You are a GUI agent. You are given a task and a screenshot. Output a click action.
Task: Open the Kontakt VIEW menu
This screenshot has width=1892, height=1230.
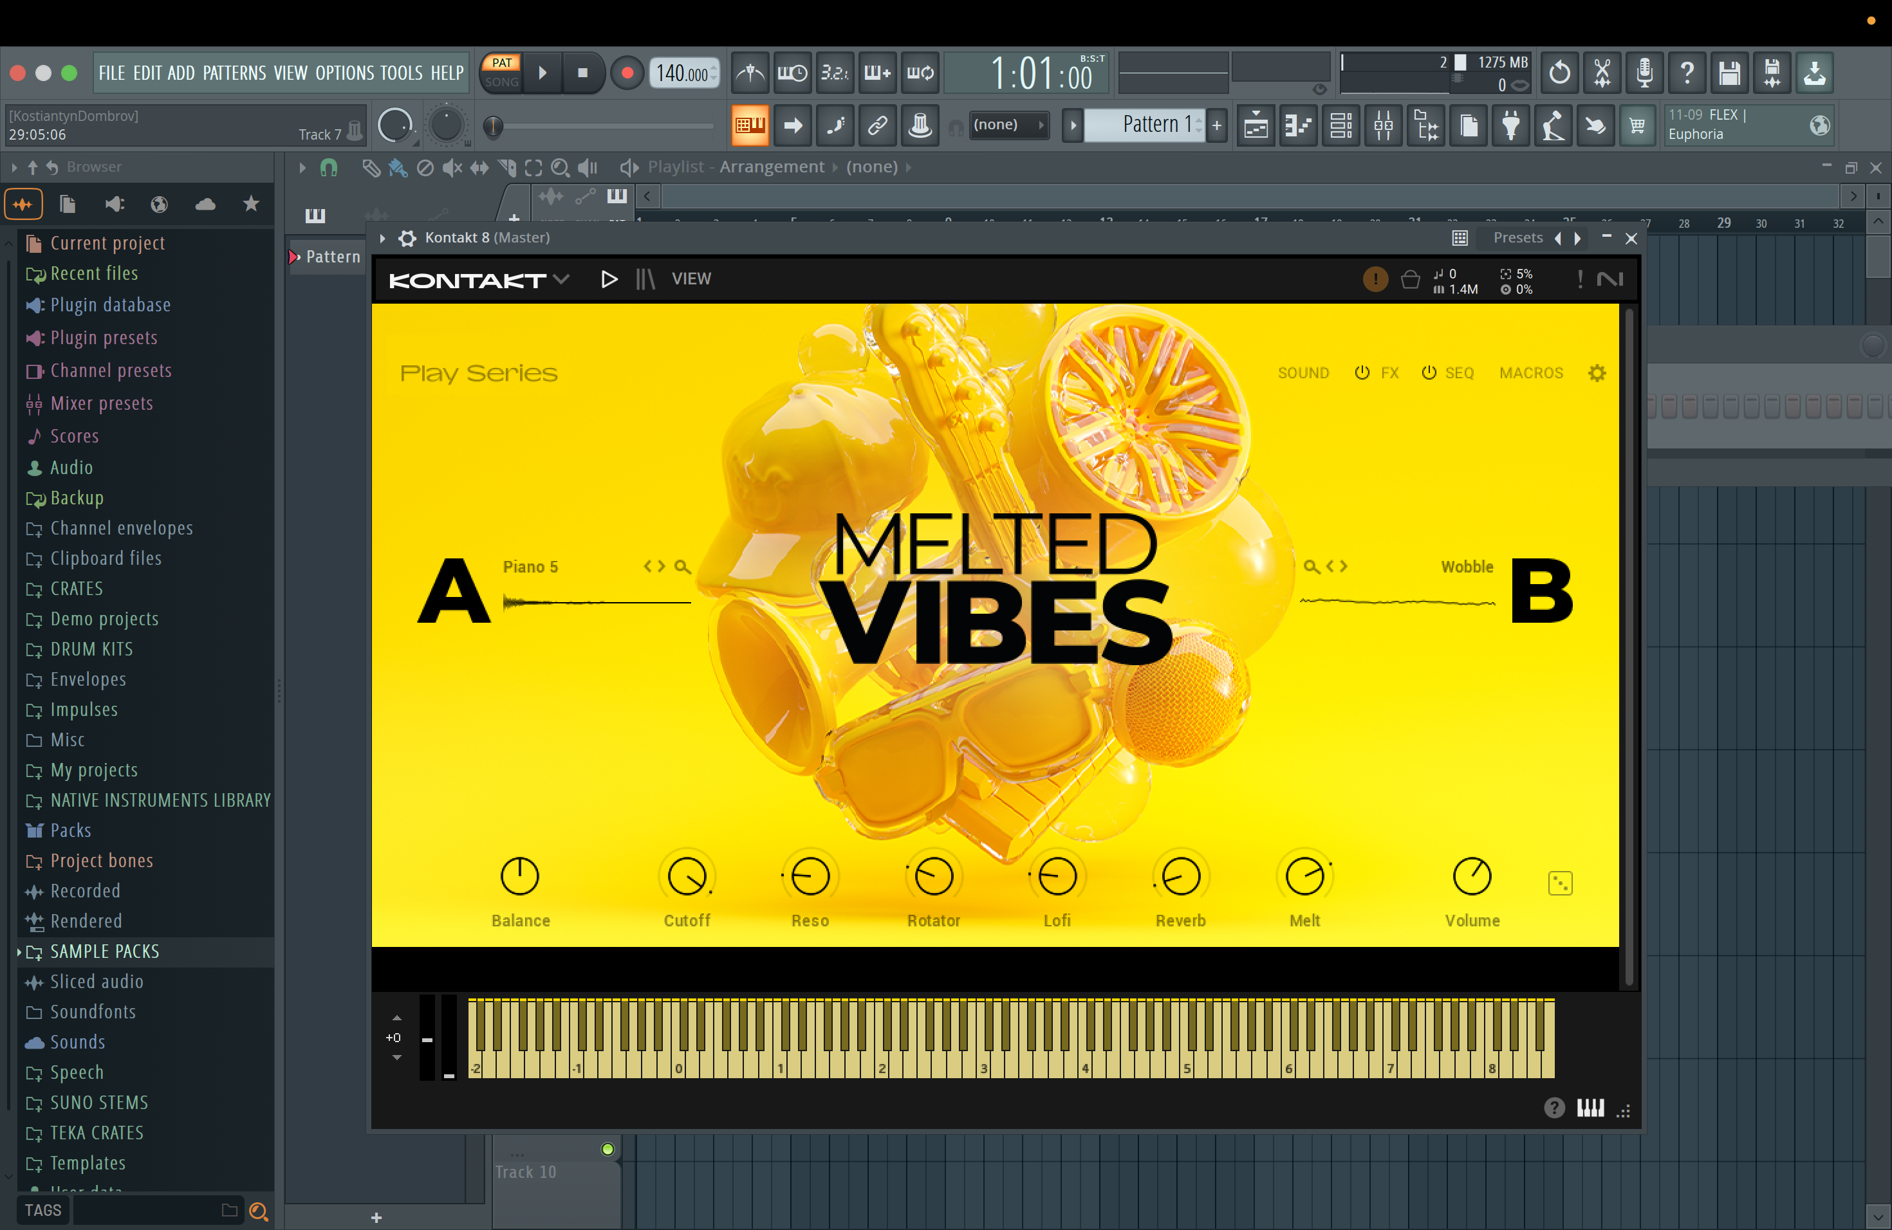[691, 279]
